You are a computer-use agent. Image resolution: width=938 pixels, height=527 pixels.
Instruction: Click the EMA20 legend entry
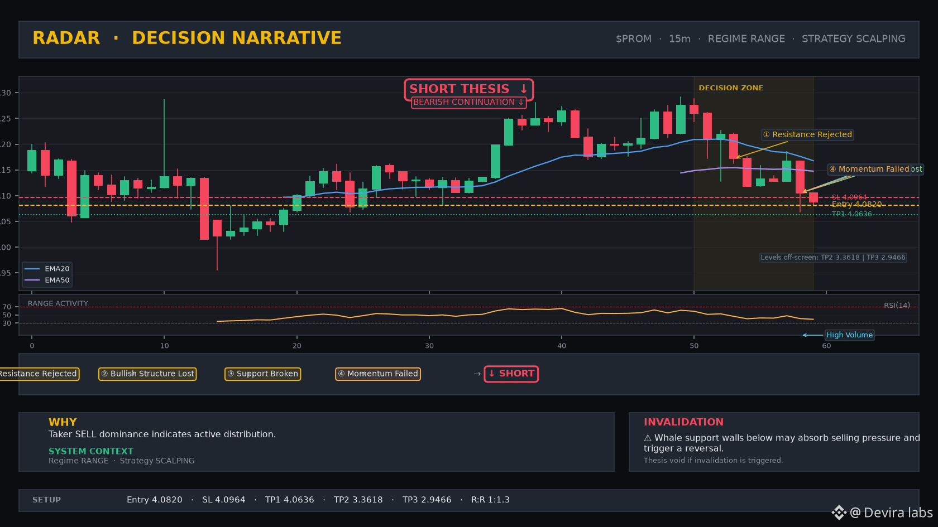pyautogui.click(x=47, y=268)
